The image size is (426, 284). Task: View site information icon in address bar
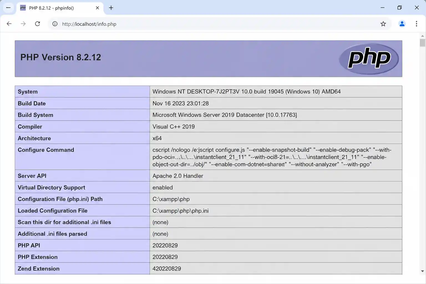point(55,24)
